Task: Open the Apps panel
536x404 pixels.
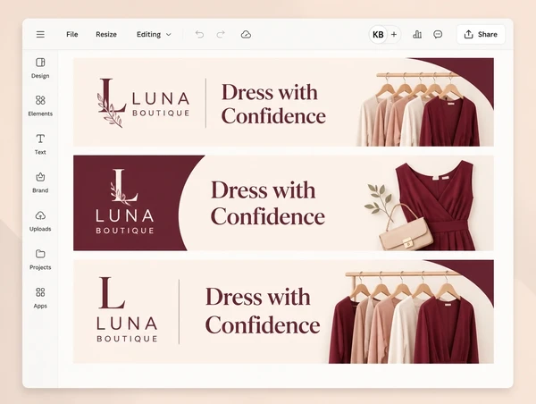Action: [x=40, y=298]
